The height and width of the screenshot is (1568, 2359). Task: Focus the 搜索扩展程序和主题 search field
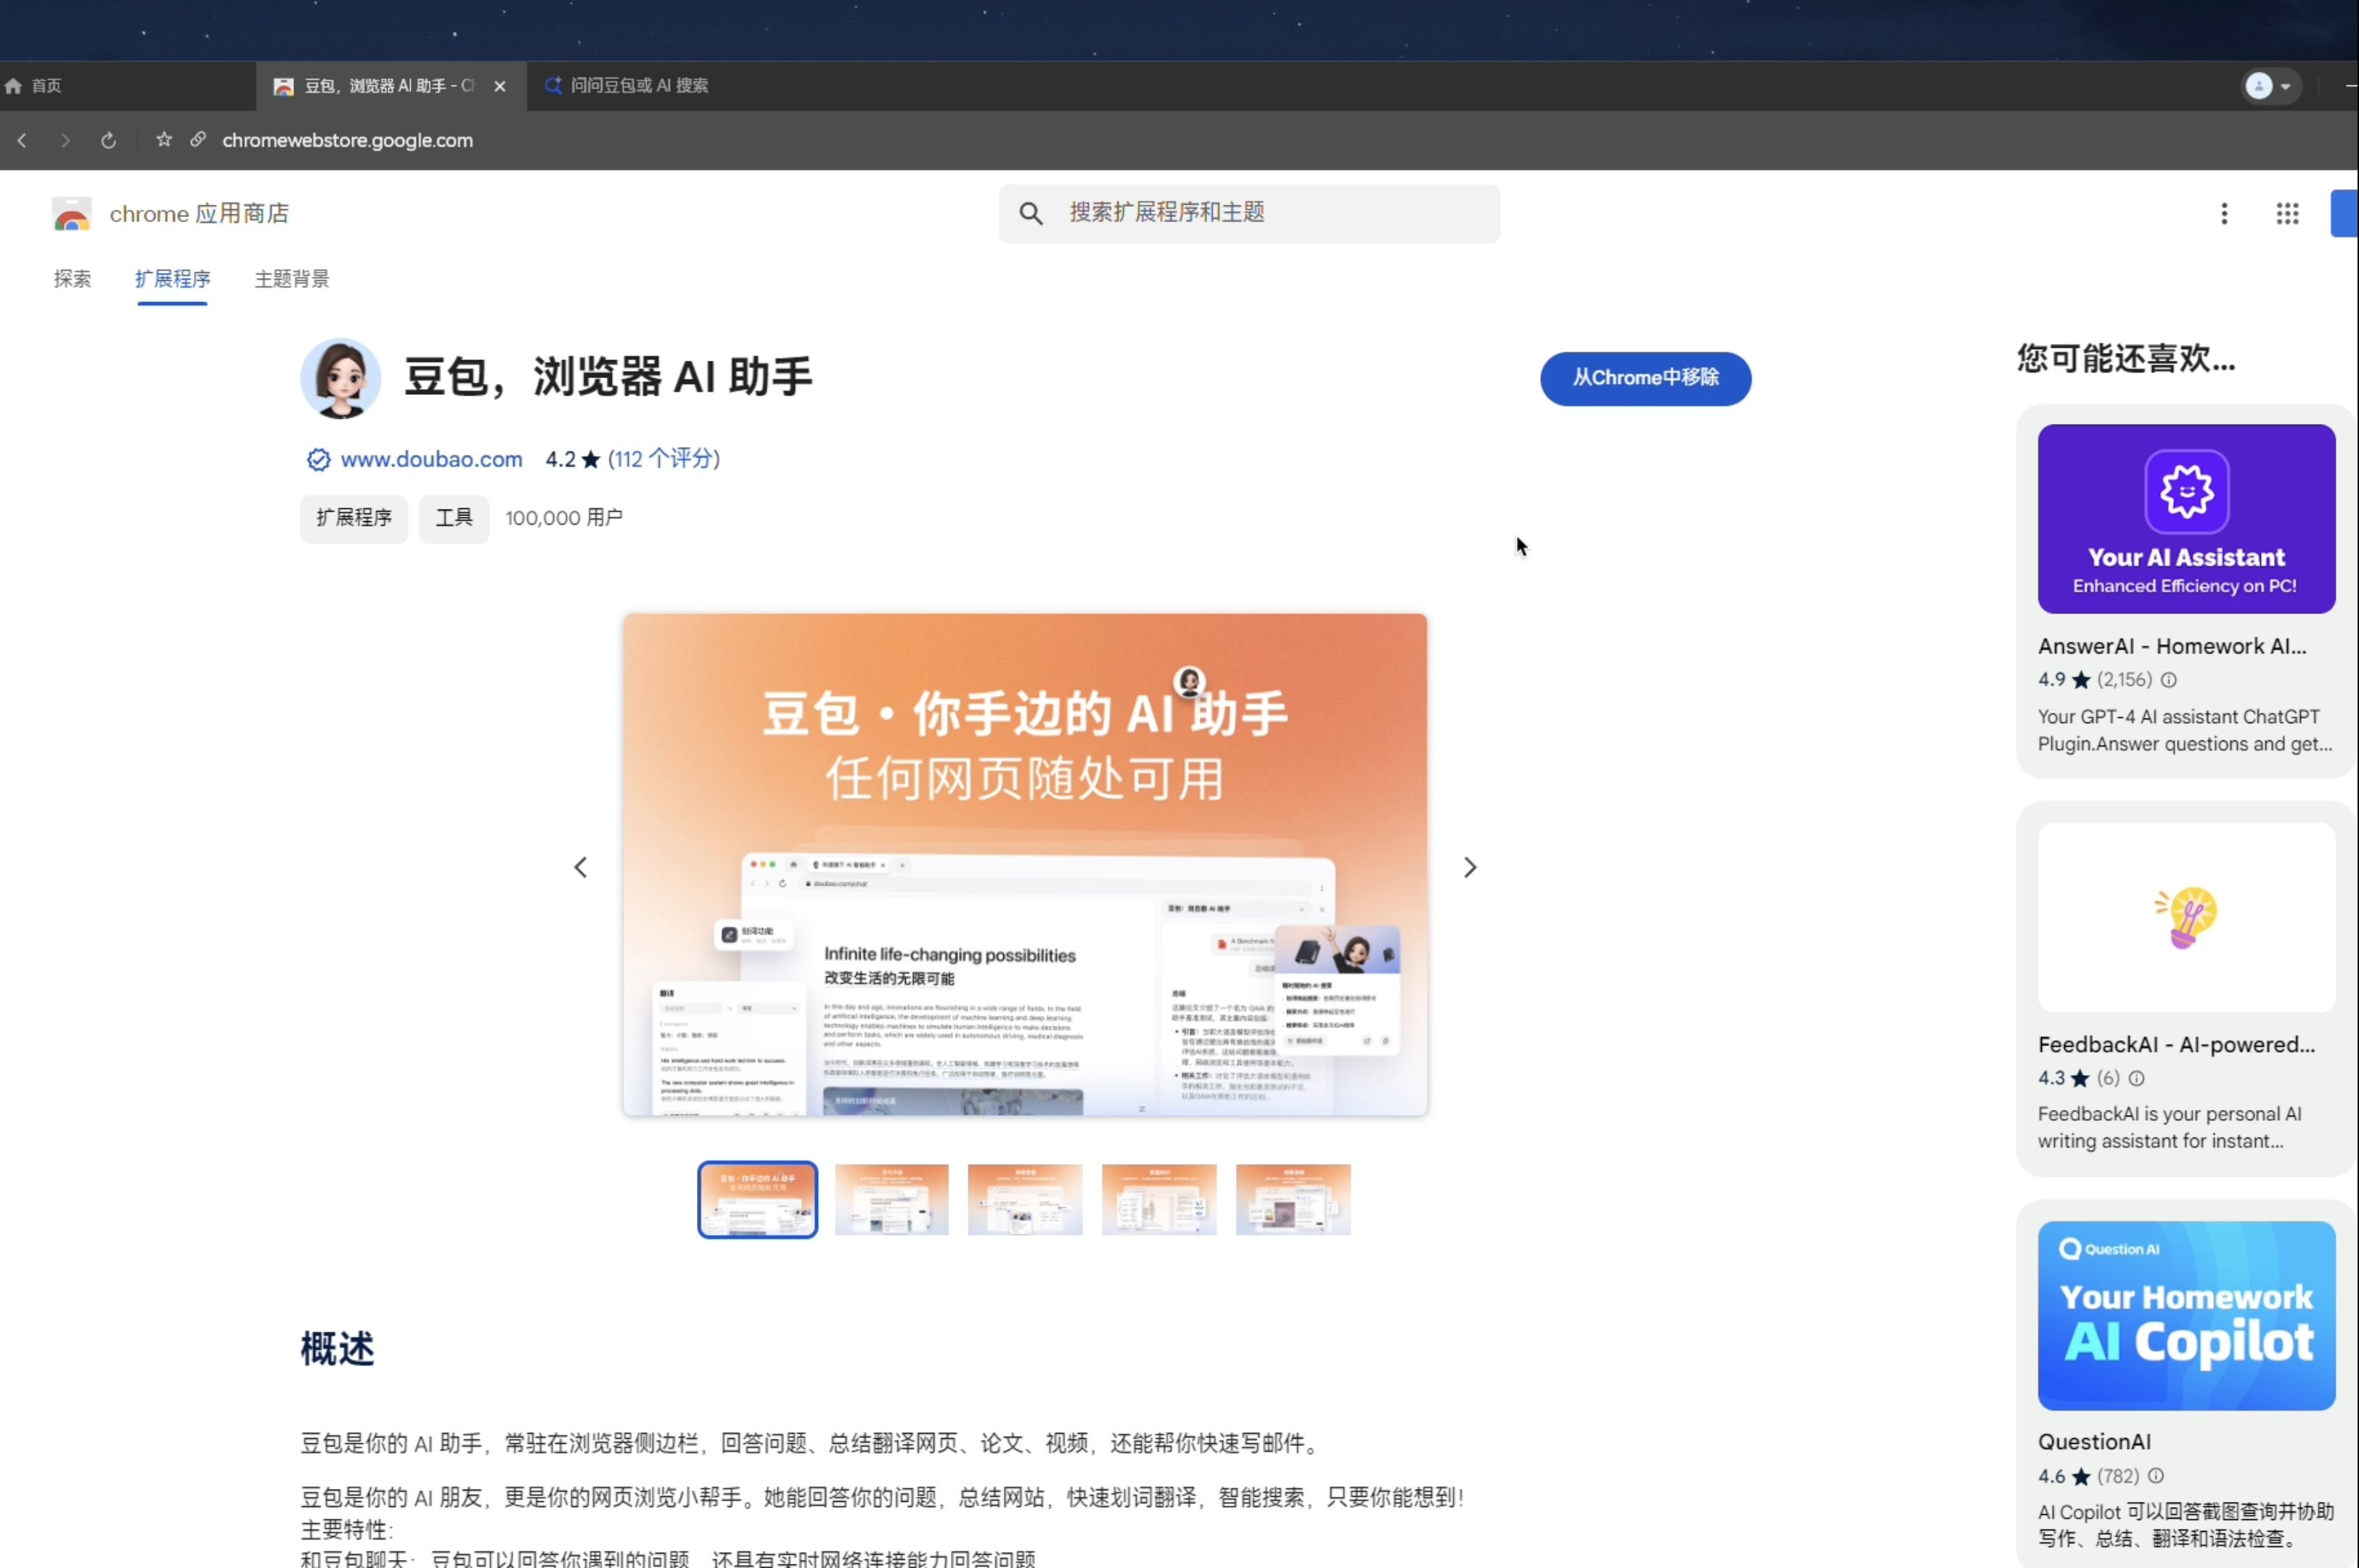pyautogui.click(x=1249, y=213)
